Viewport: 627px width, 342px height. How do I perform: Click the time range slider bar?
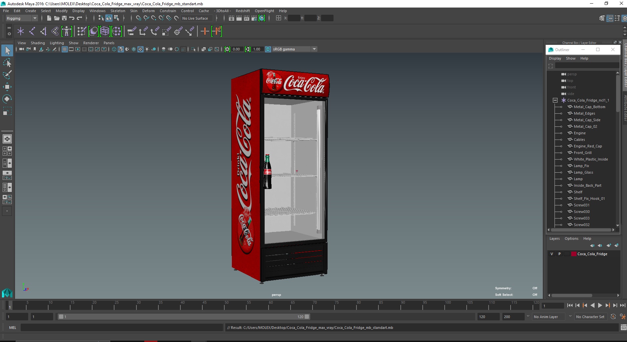[x=184, y=317]
